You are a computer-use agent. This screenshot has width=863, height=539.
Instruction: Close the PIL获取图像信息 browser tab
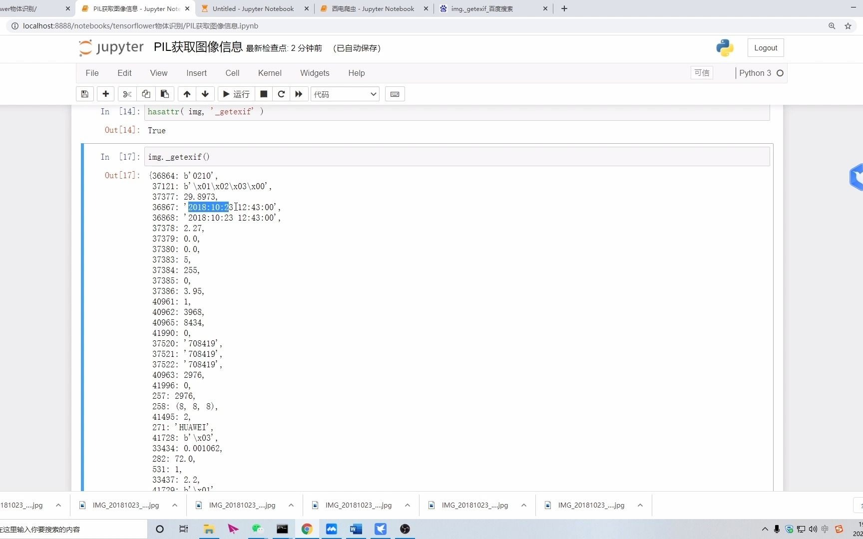187,8
